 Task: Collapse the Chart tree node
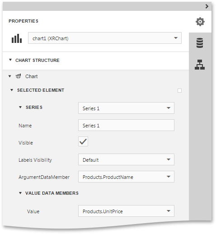[x=10, y=76]
